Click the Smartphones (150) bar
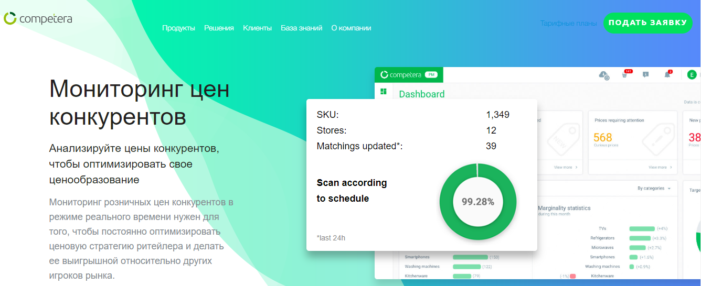This screenshot has height=286, width=701. pyautogui.click(x=470, y=257)
